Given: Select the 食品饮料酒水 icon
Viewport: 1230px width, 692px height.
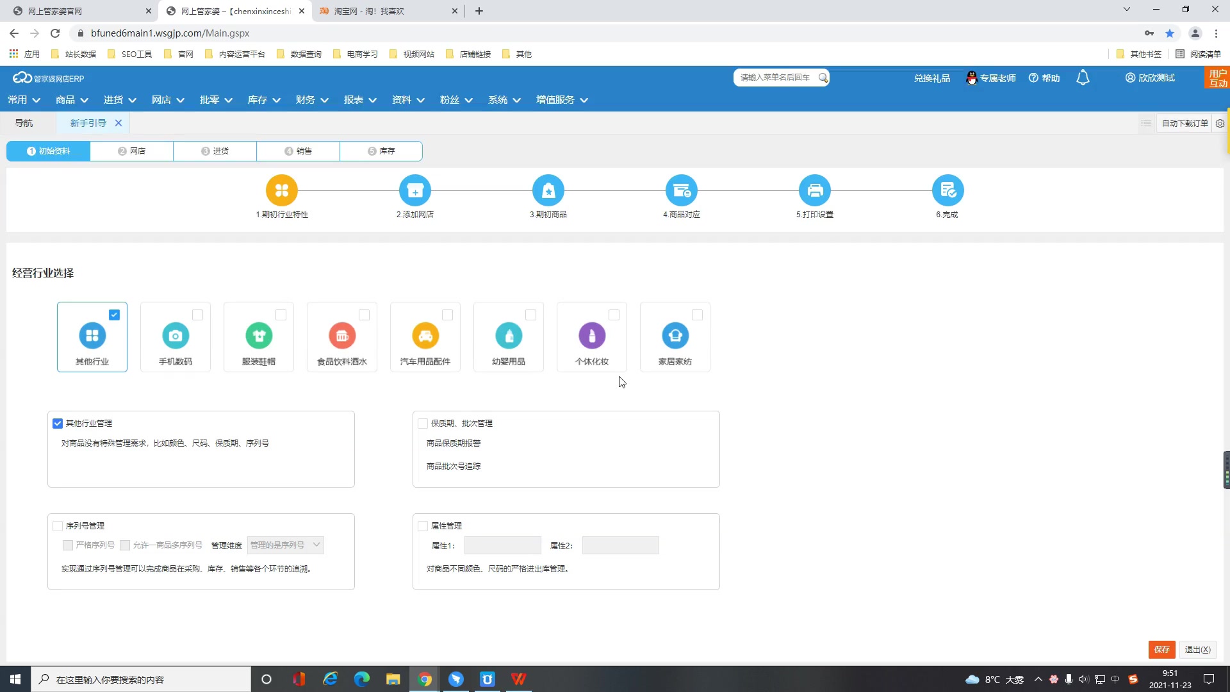Looking at the screenshot, I should pyautogui.click(x=342, y=336).
